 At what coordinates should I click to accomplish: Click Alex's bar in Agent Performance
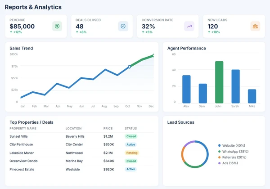click(186, 89)
